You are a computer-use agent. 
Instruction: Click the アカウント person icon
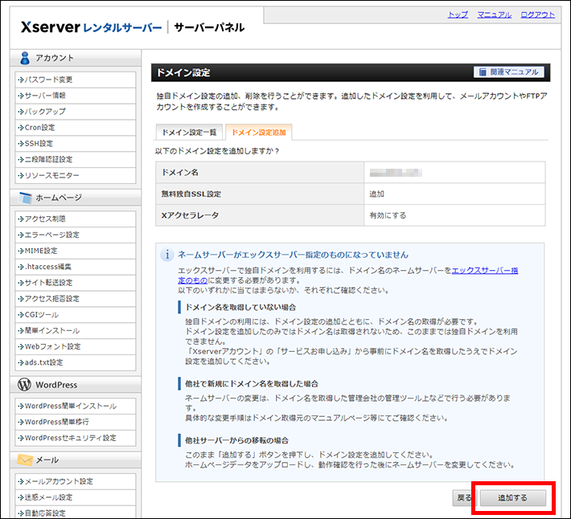(x=25, y=58)
